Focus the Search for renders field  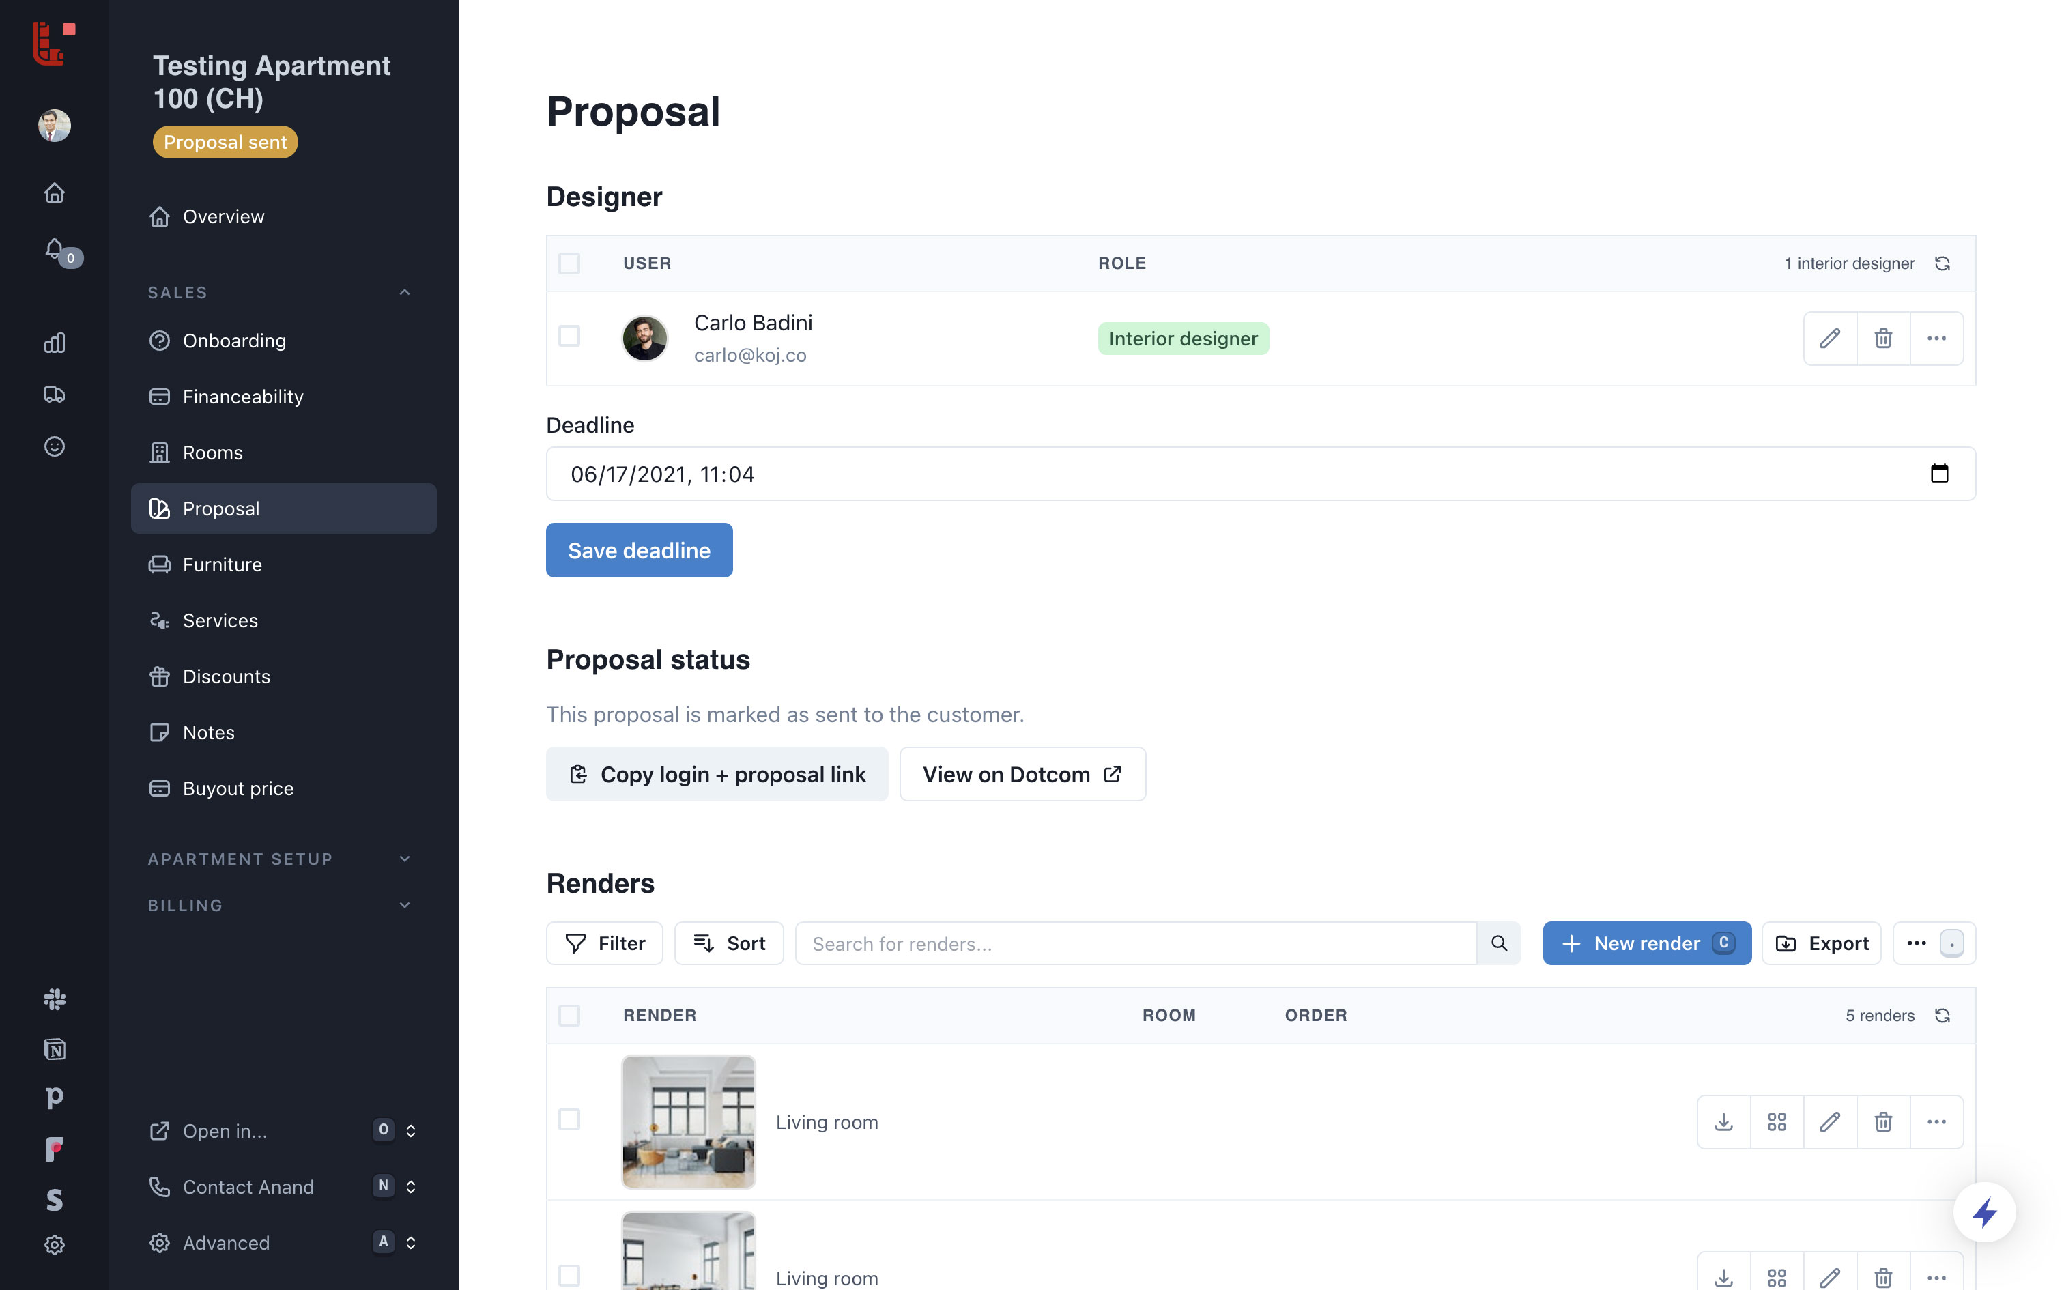point(1134,943)
